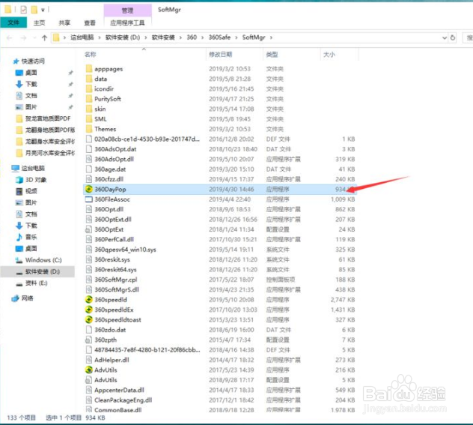This screenshot has width=473, height=425.
Task: Switch to the 主页 ribbon tab
Action: pyautogui.click(x=39, y=22)
